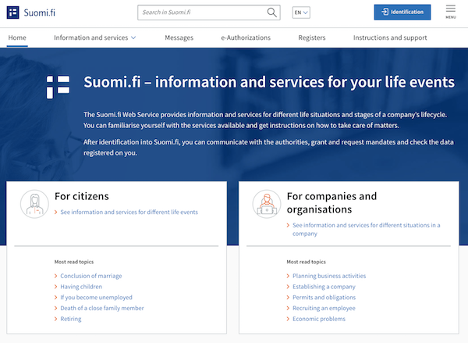
Task: Click the Finnish flag icon in the banner
Action: coord(58,87)
